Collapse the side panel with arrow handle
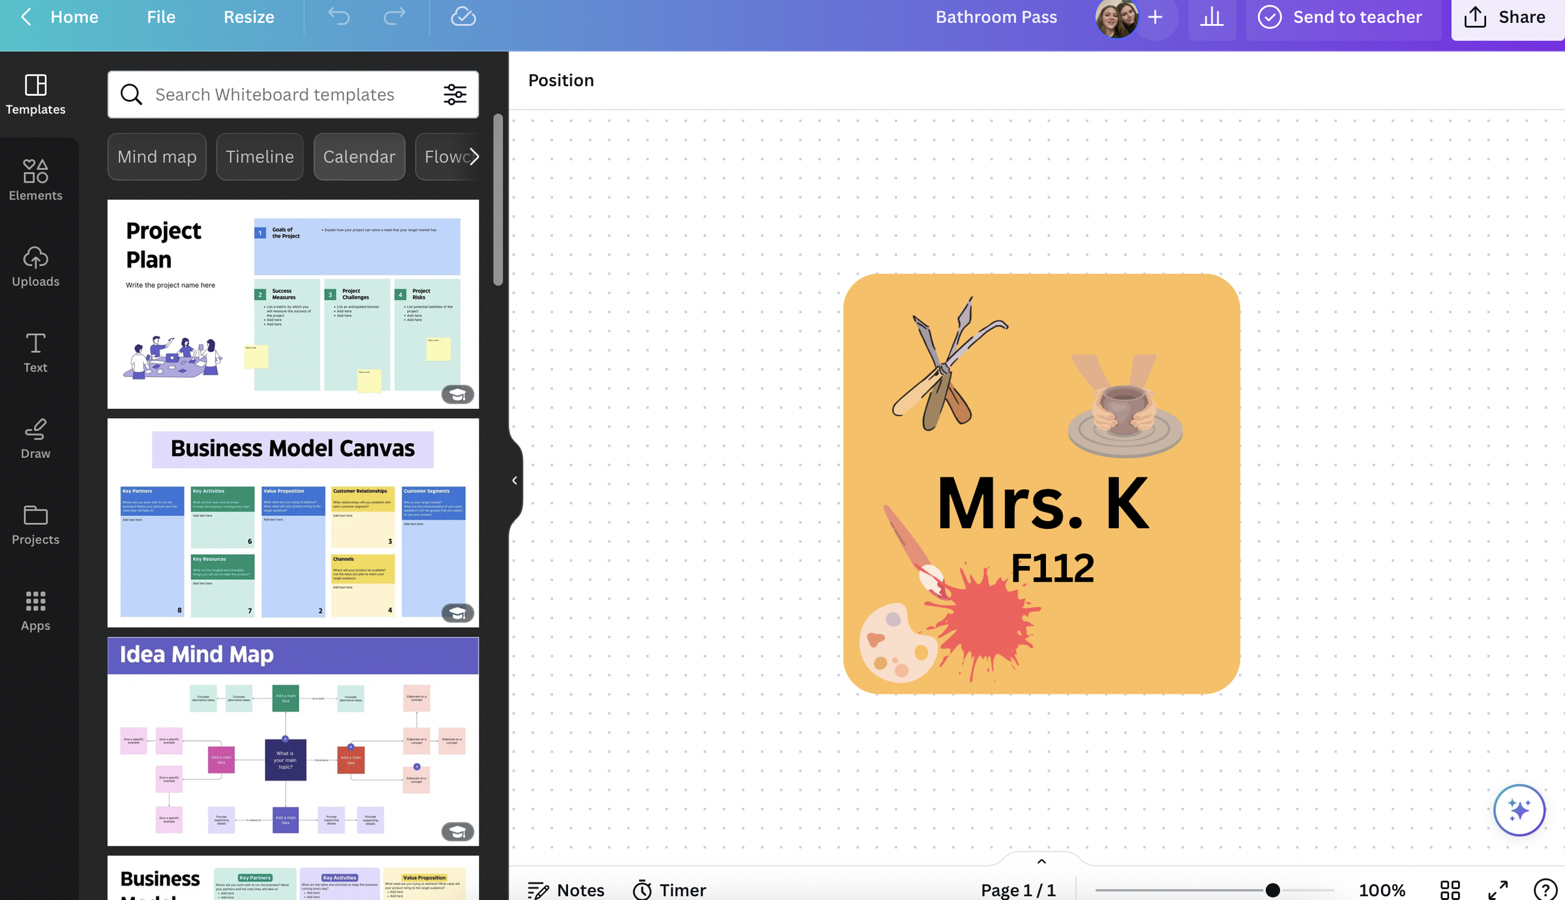This screenshot has height=900, width=1565. click(x=514, y=481)
